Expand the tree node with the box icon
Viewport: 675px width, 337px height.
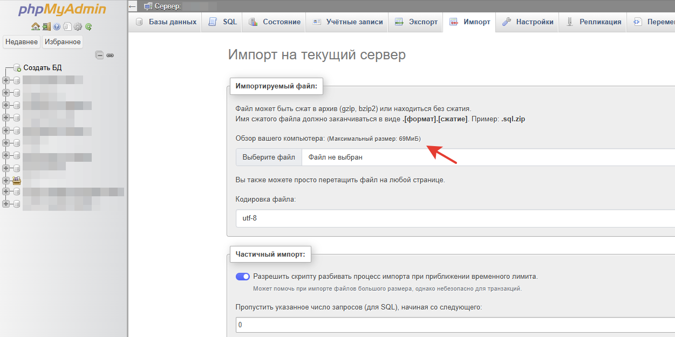6,181
